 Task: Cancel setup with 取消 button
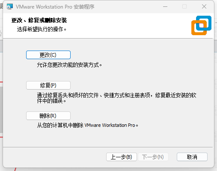tap(192, 157)
